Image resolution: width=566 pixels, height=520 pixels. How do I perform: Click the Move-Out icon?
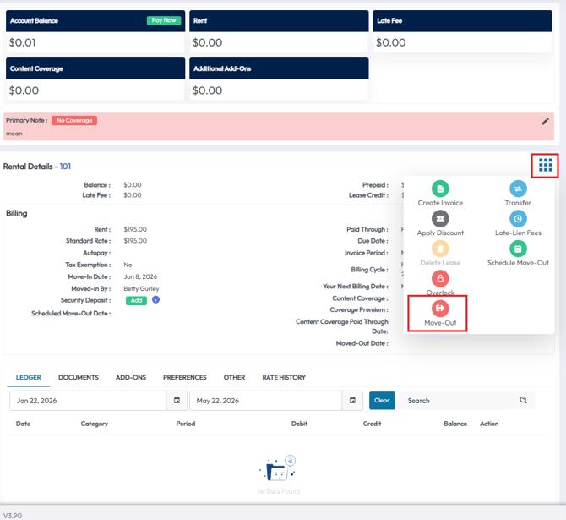pyautogui.click(x=440, y=309)
